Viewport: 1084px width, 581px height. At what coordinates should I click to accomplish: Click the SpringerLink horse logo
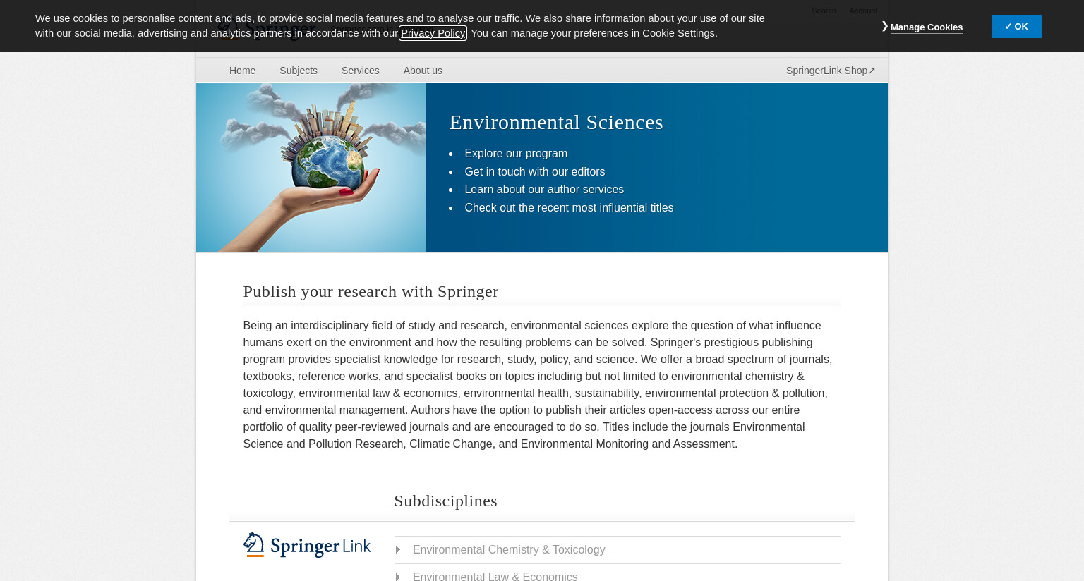[254, 545]
